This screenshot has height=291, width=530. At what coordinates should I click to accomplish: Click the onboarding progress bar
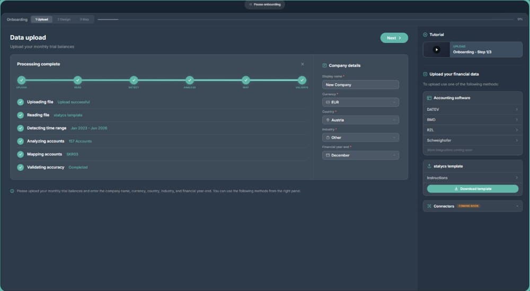[306, 19]
